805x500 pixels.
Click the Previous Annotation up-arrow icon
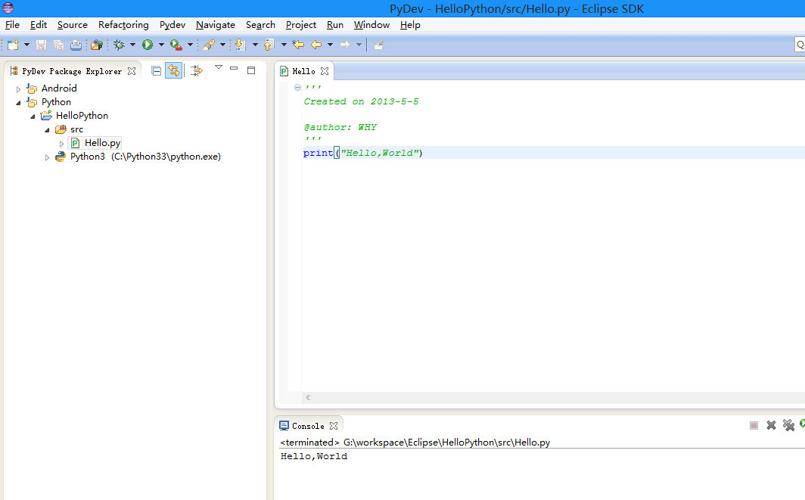pyautogui.click(x=269, y=45)
